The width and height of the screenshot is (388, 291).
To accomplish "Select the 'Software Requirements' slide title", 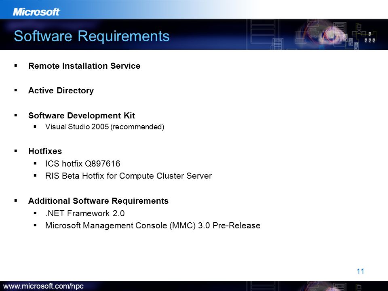I will coord(92,36).
